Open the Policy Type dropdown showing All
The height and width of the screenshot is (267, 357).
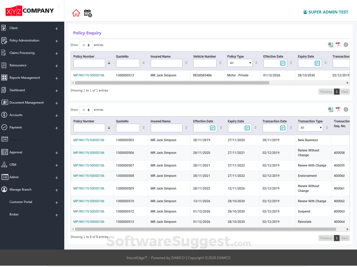tap(240, 63)
